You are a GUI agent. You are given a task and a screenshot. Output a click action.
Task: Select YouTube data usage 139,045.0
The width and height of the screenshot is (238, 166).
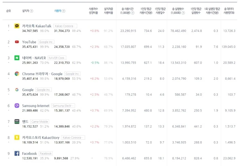[x=228, y=47]
